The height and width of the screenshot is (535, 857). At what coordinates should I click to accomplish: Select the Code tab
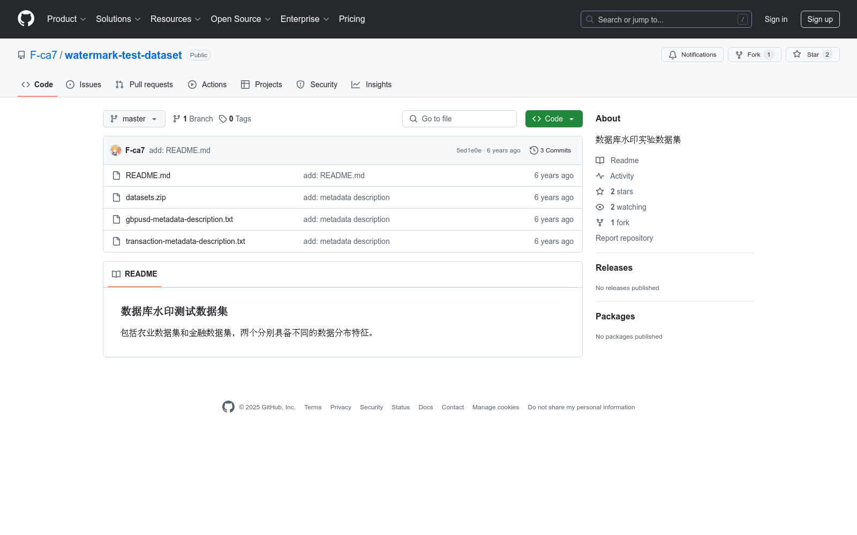tap(37, 85)
